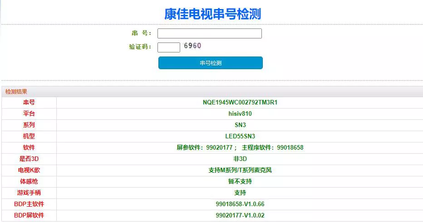Focus the 验证码 captcha input box
Image resolution: width=423 pixels, height=222 pixels.
point(168,47)
